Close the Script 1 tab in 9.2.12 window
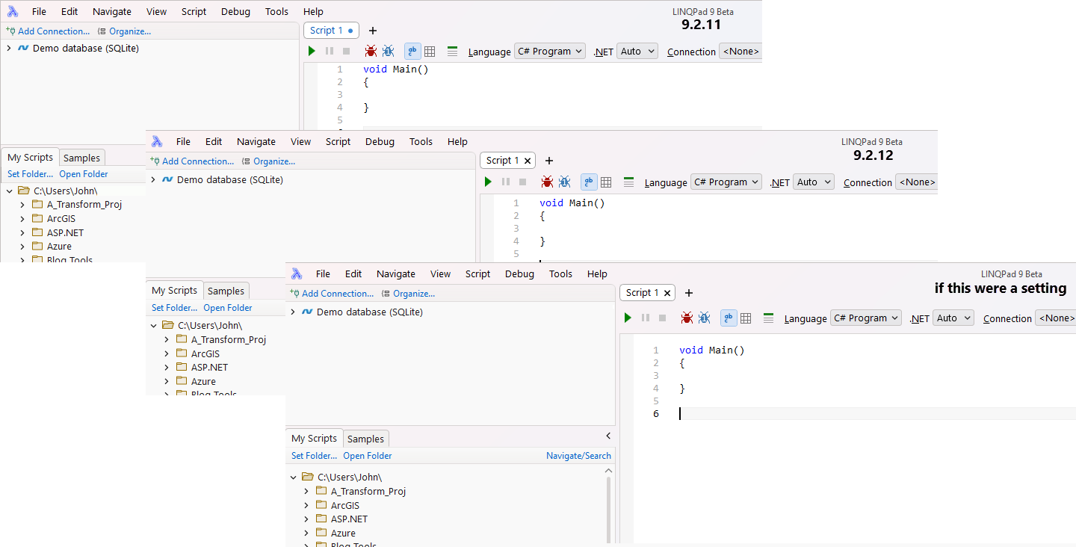This screenshot has width=1076, height=547. point(528,161)
